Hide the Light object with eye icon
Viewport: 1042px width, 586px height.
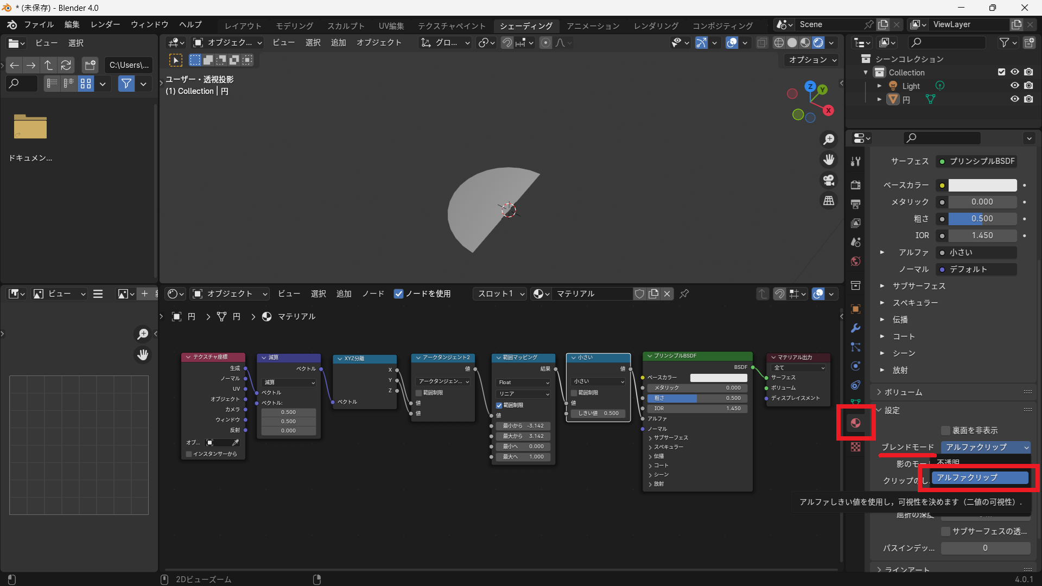[1014, 86]
